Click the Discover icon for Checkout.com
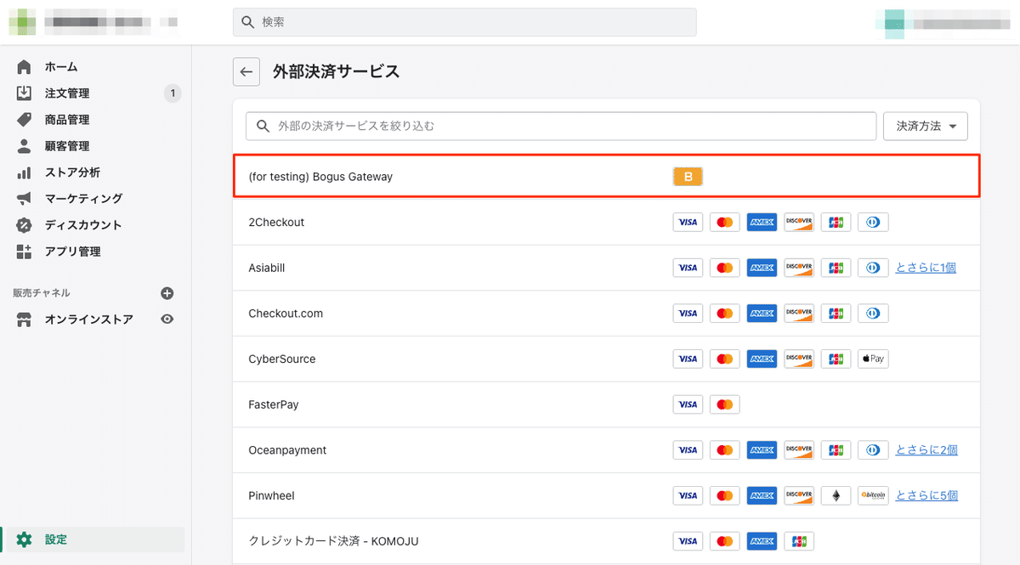This screenshot has height=565, width=1020. 799,314
